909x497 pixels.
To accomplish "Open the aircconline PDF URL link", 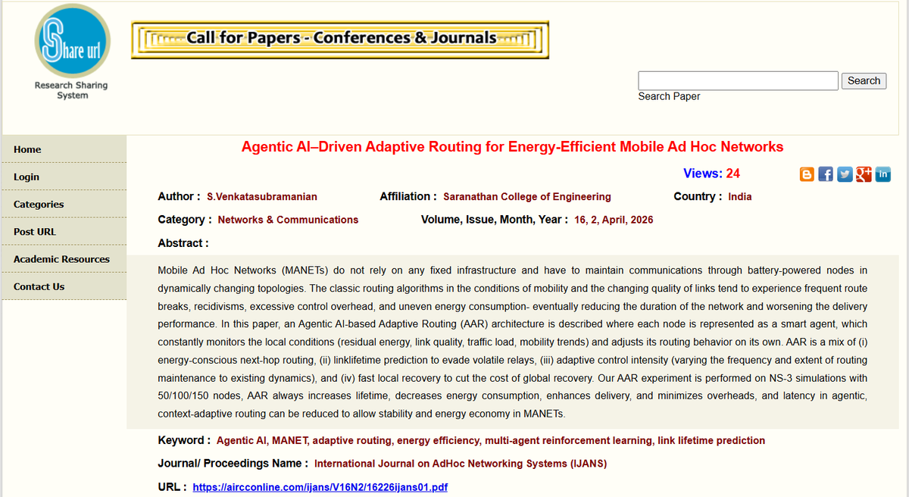I will click(x=320, y=487).
